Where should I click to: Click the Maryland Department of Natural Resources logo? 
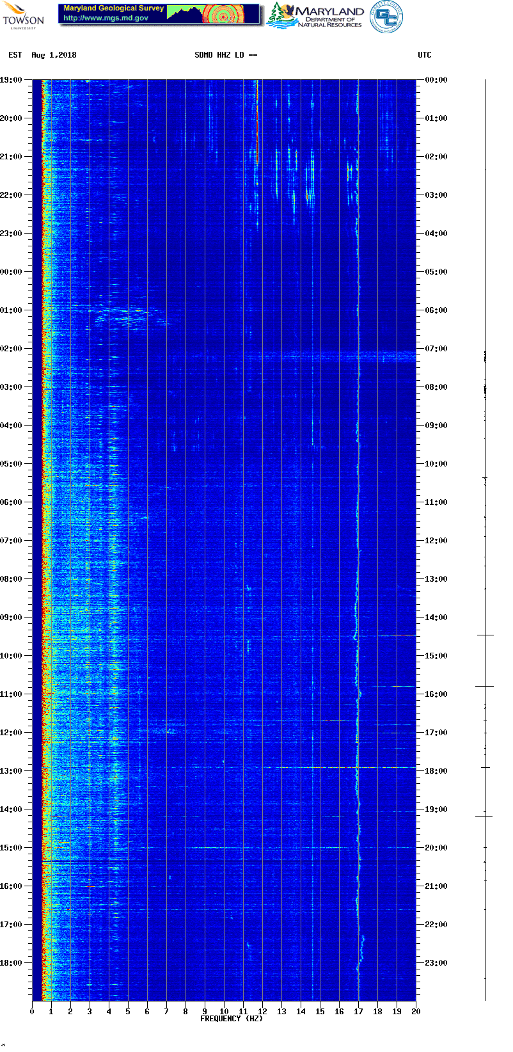[315, 16]
